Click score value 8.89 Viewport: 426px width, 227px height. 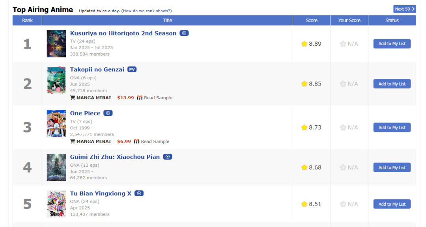tap(315, 44)
